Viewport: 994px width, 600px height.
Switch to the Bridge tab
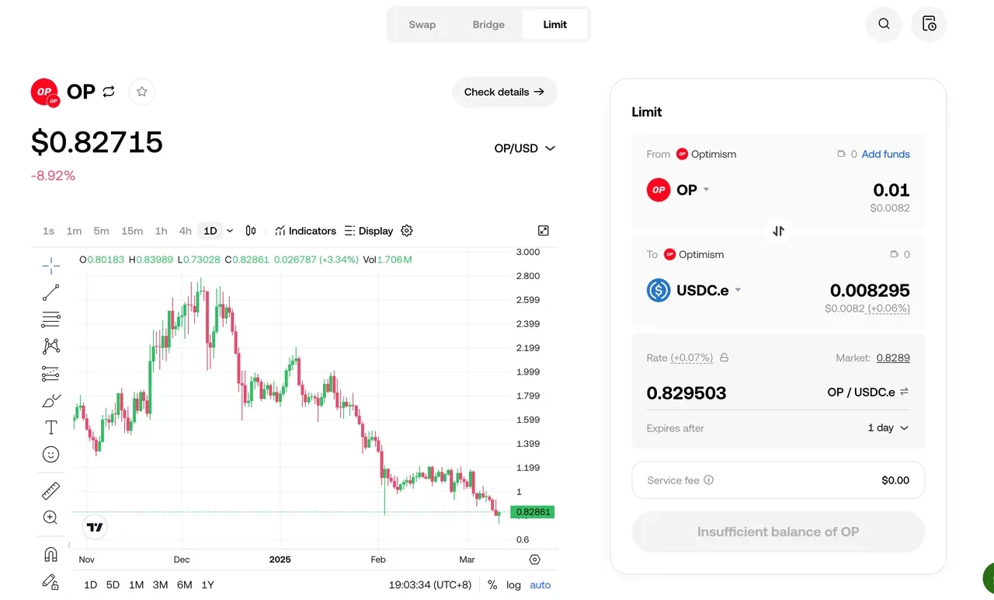(488, 25)
